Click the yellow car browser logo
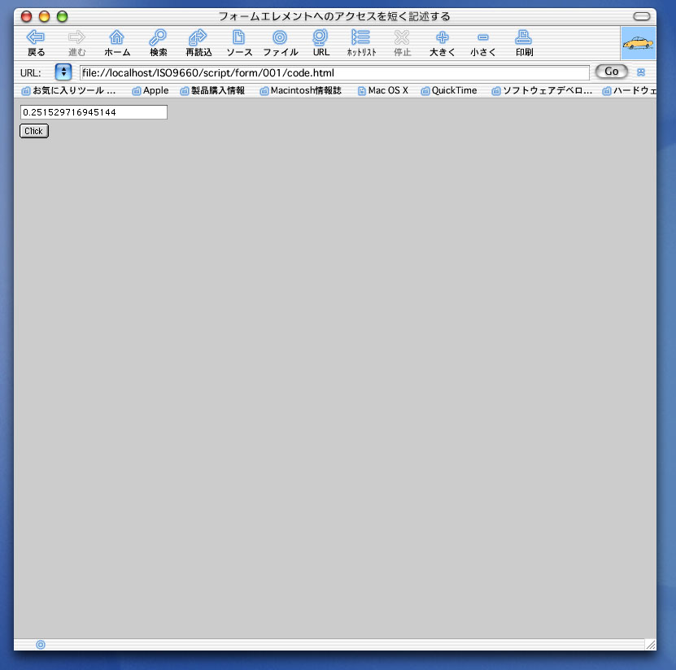Viewport: 676px width, 670px height. click(638, 43)
